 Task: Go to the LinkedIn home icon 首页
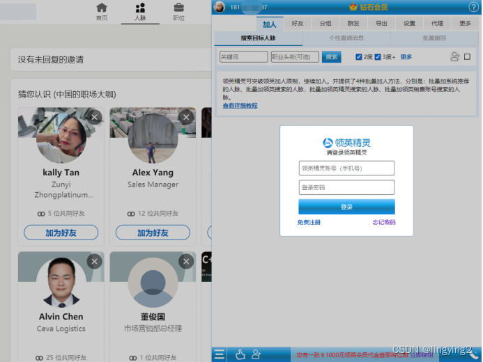click(102, 12)
